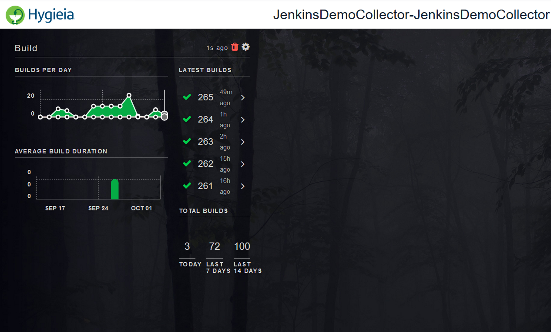Click the SEP 24 axis label

click(98, 208)
